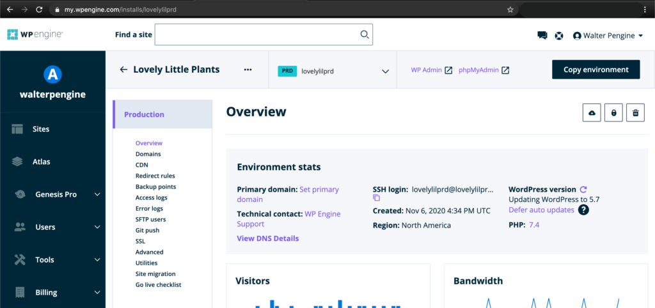The width and height of the screenshot is (655, 308).
Task: Open SFTP users
Action: 150,219
